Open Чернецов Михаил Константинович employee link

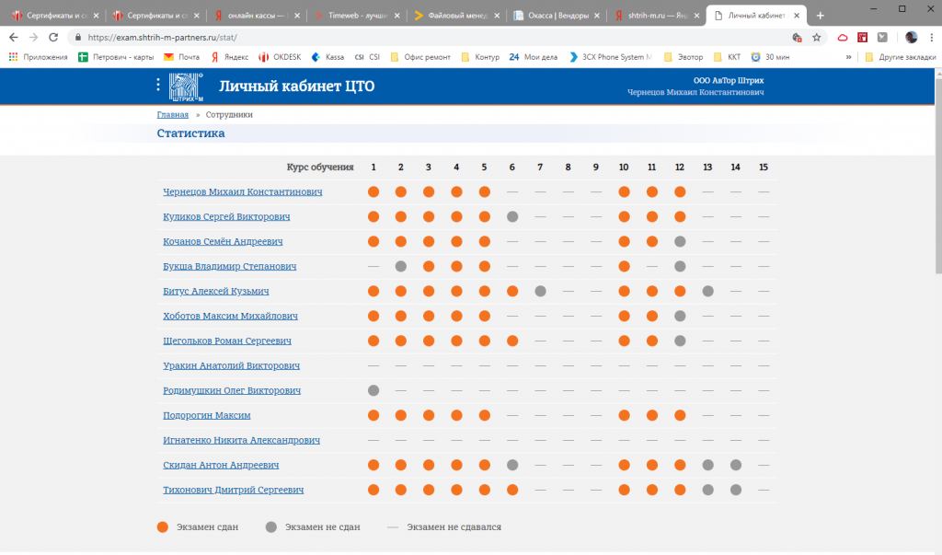coord(243,191)
